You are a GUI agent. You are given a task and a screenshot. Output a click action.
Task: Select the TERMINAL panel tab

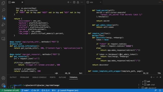[x=74, y=77]
